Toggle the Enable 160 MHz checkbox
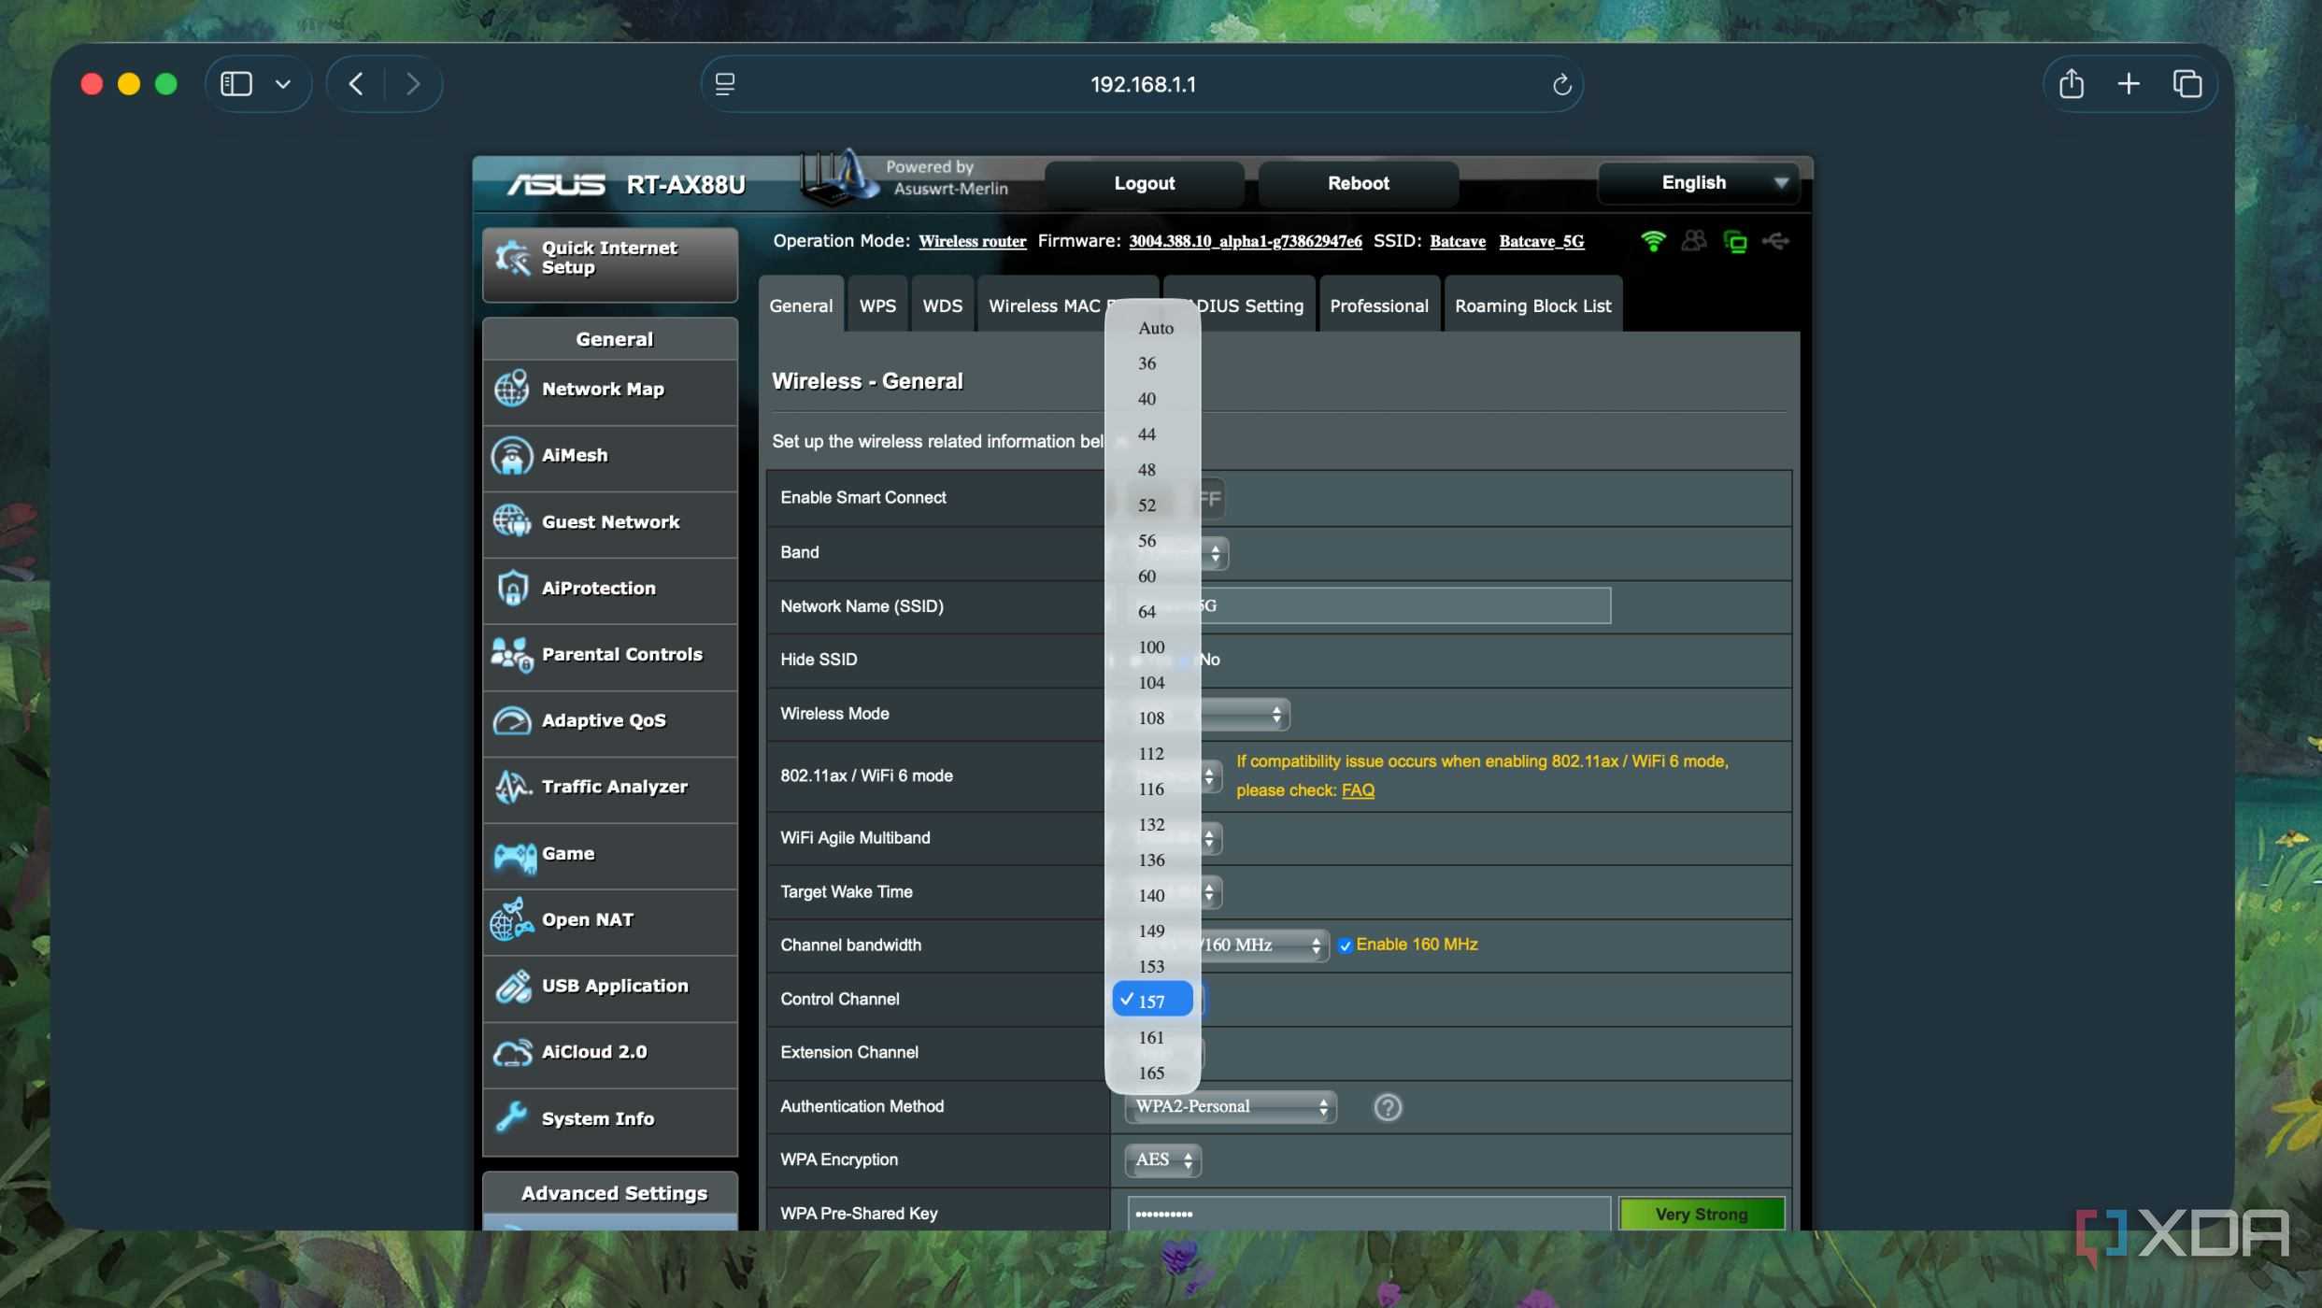This screenshot has height=1308, width=2322. 1345,945
